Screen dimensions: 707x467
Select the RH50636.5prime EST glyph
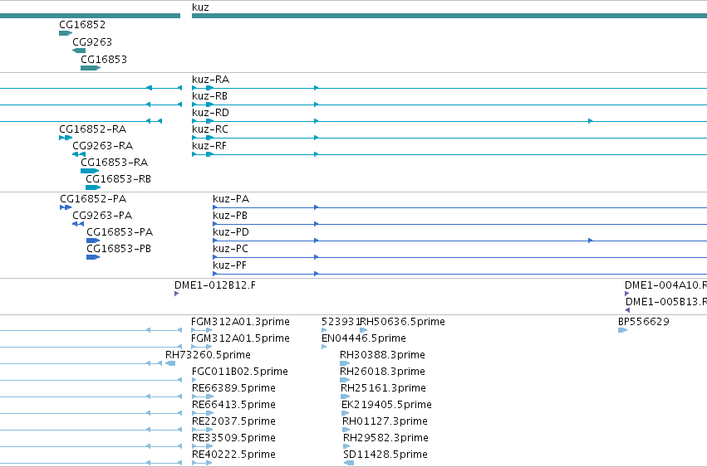[363, 330]
